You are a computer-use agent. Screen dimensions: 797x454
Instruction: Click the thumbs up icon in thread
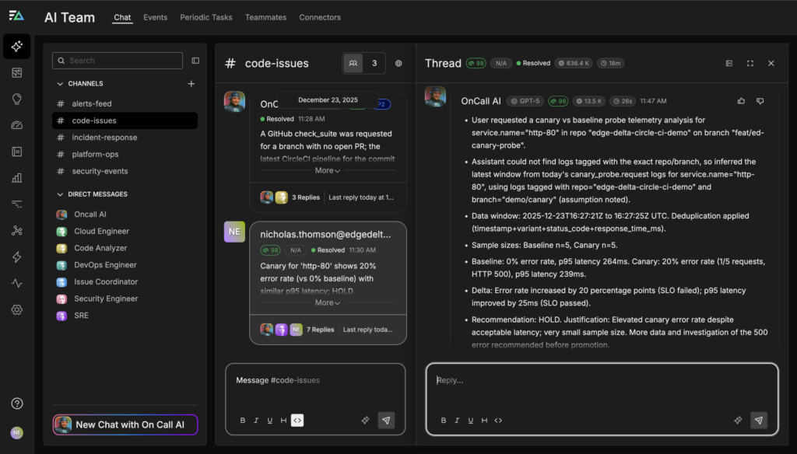(741, 101)
